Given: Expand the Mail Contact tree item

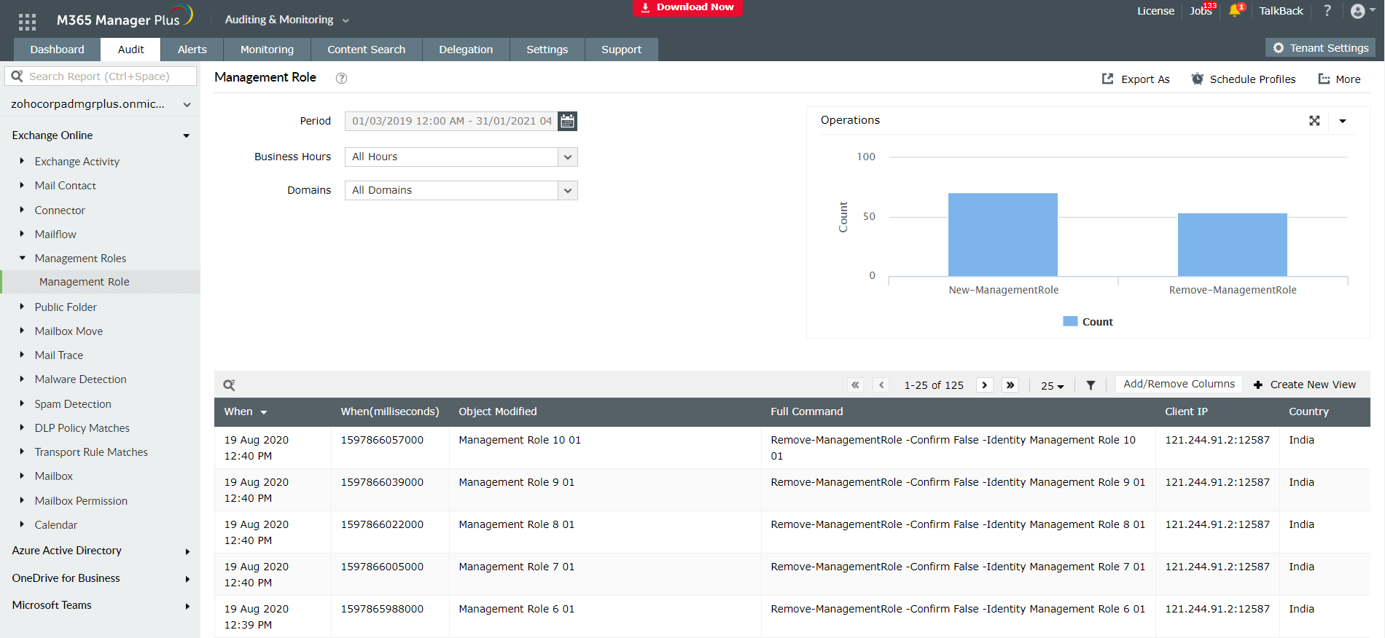Looking at the screenshot, I should point(22,185).
